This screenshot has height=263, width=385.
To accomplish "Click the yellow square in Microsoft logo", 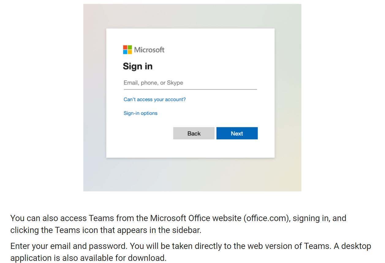I will pyautogui.click(x=130, y=52).
